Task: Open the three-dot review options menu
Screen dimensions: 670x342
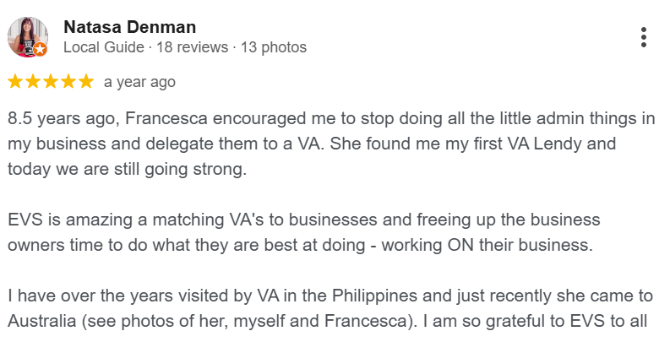Action: pyautogui.click(x=644, y=37)
